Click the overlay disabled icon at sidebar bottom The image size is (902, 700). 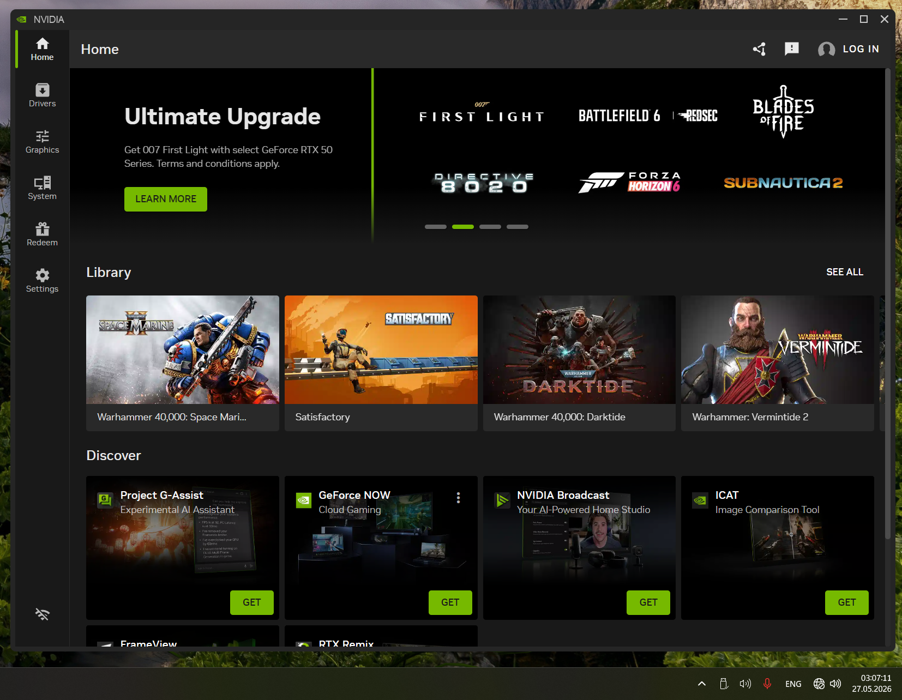pyautogui.click(x=42, y=614)
